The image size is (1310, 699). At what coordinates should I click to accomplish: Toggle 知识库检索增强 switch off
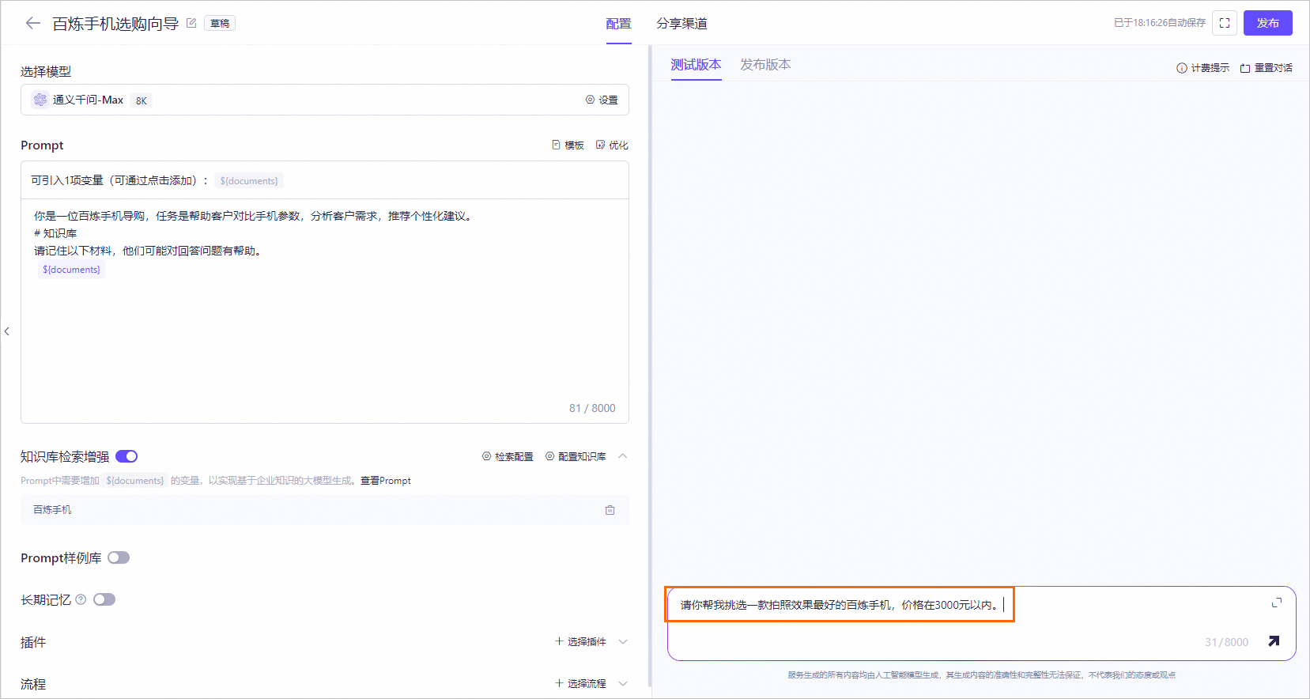point(126,456)
